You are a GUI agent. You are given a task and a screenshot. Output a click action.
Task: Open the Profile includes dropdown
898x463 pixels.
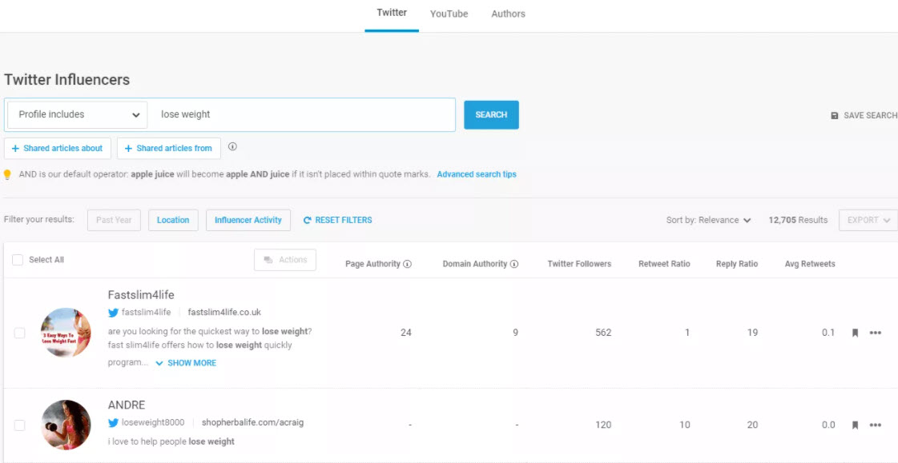(77, 114)
